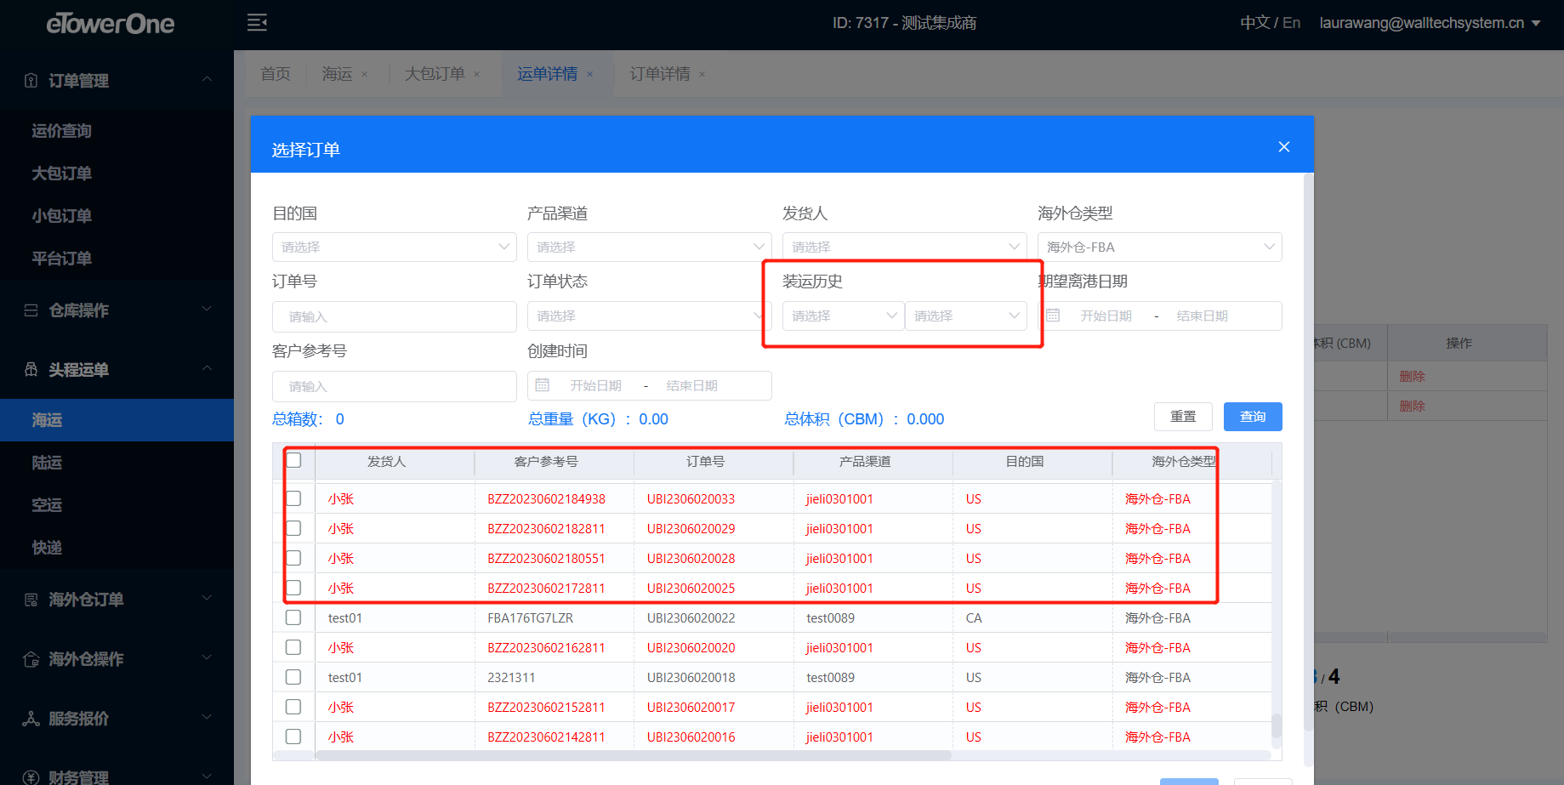
Task: Collapse the 头程运单 sidebar section
Action: click(207, 368)
